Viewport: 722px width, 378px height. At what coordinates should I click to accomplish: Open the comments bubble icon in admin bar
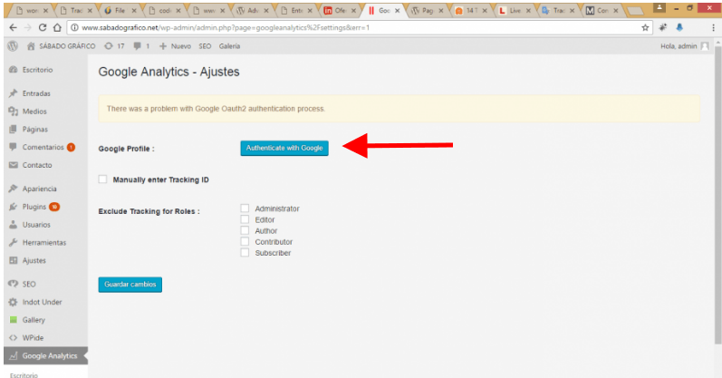point(137,46)
